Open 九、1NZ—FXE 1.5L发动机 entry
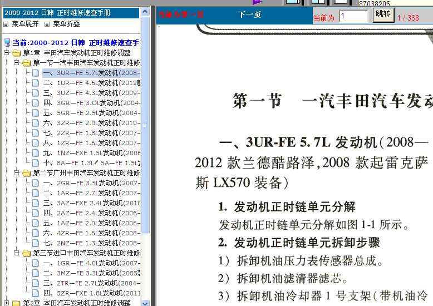This screenshot has width=433, height=306. [x=91, y=153]
